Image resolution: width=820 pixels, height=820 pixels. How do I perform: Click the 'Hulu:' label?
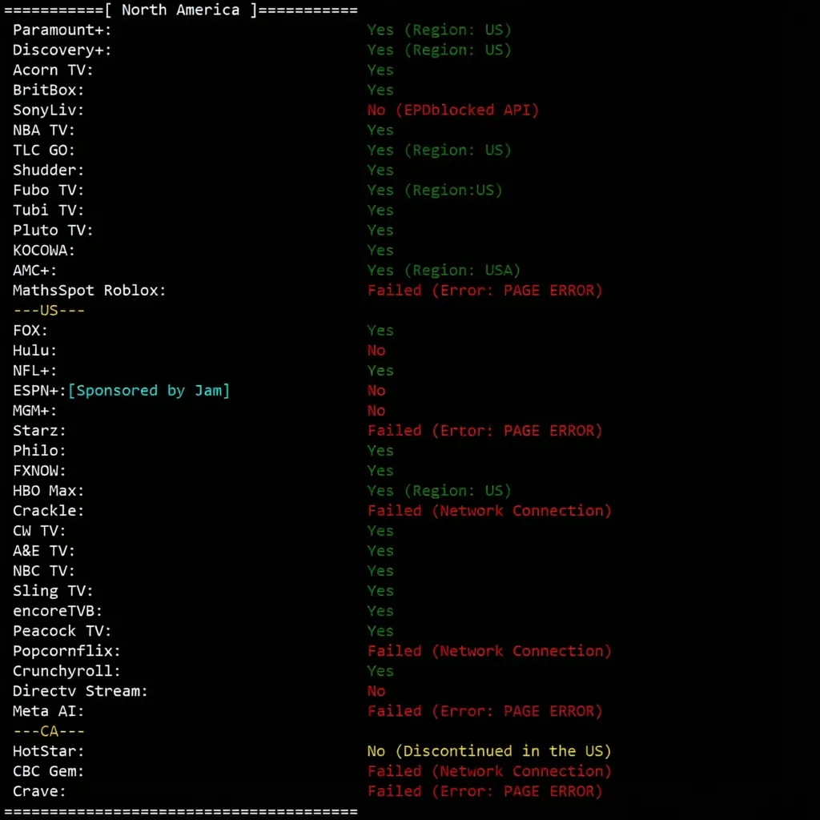[x=35, y=351]
